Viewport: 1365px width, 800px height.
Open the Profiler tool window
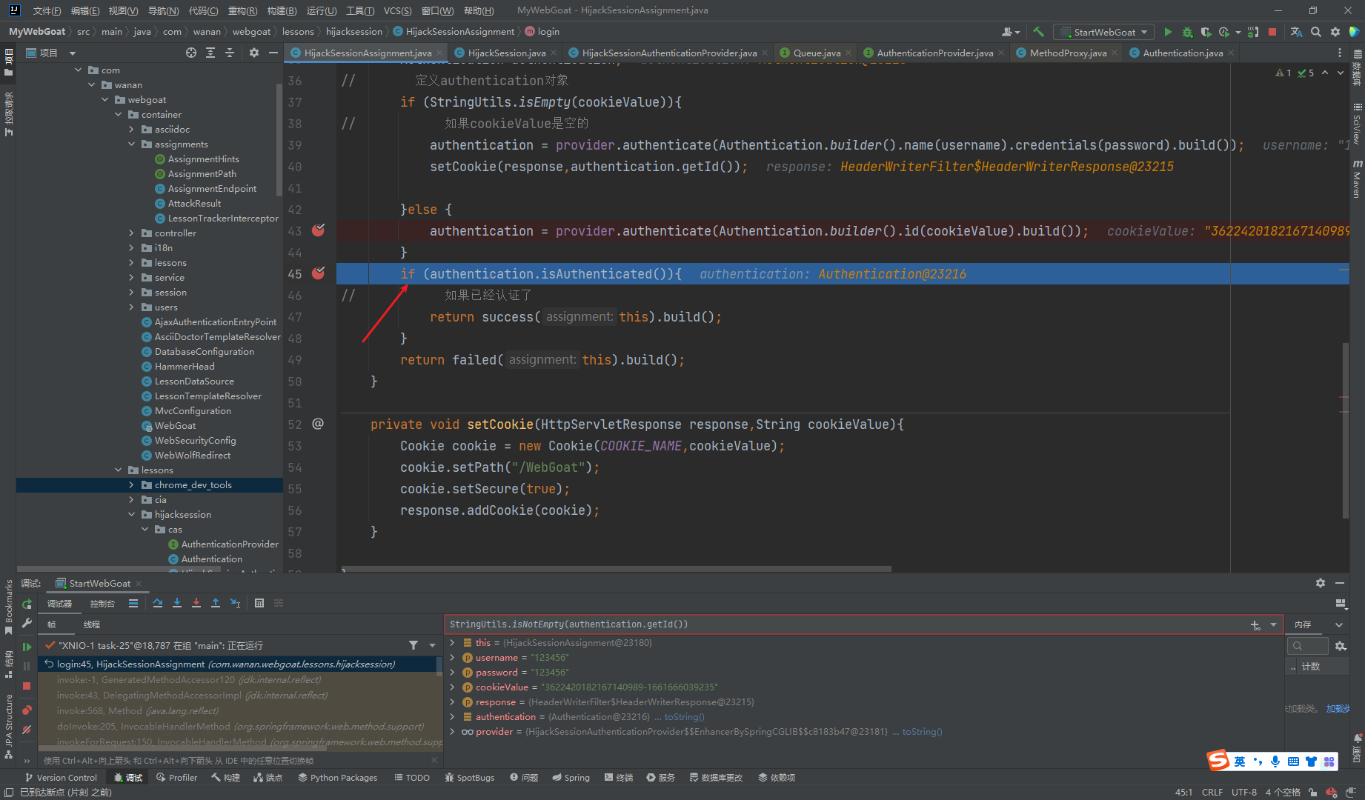[x=176, y=777]
